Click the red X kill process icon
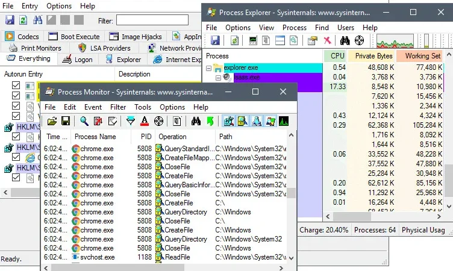The image size is (453, 271). tap(327, 40)
